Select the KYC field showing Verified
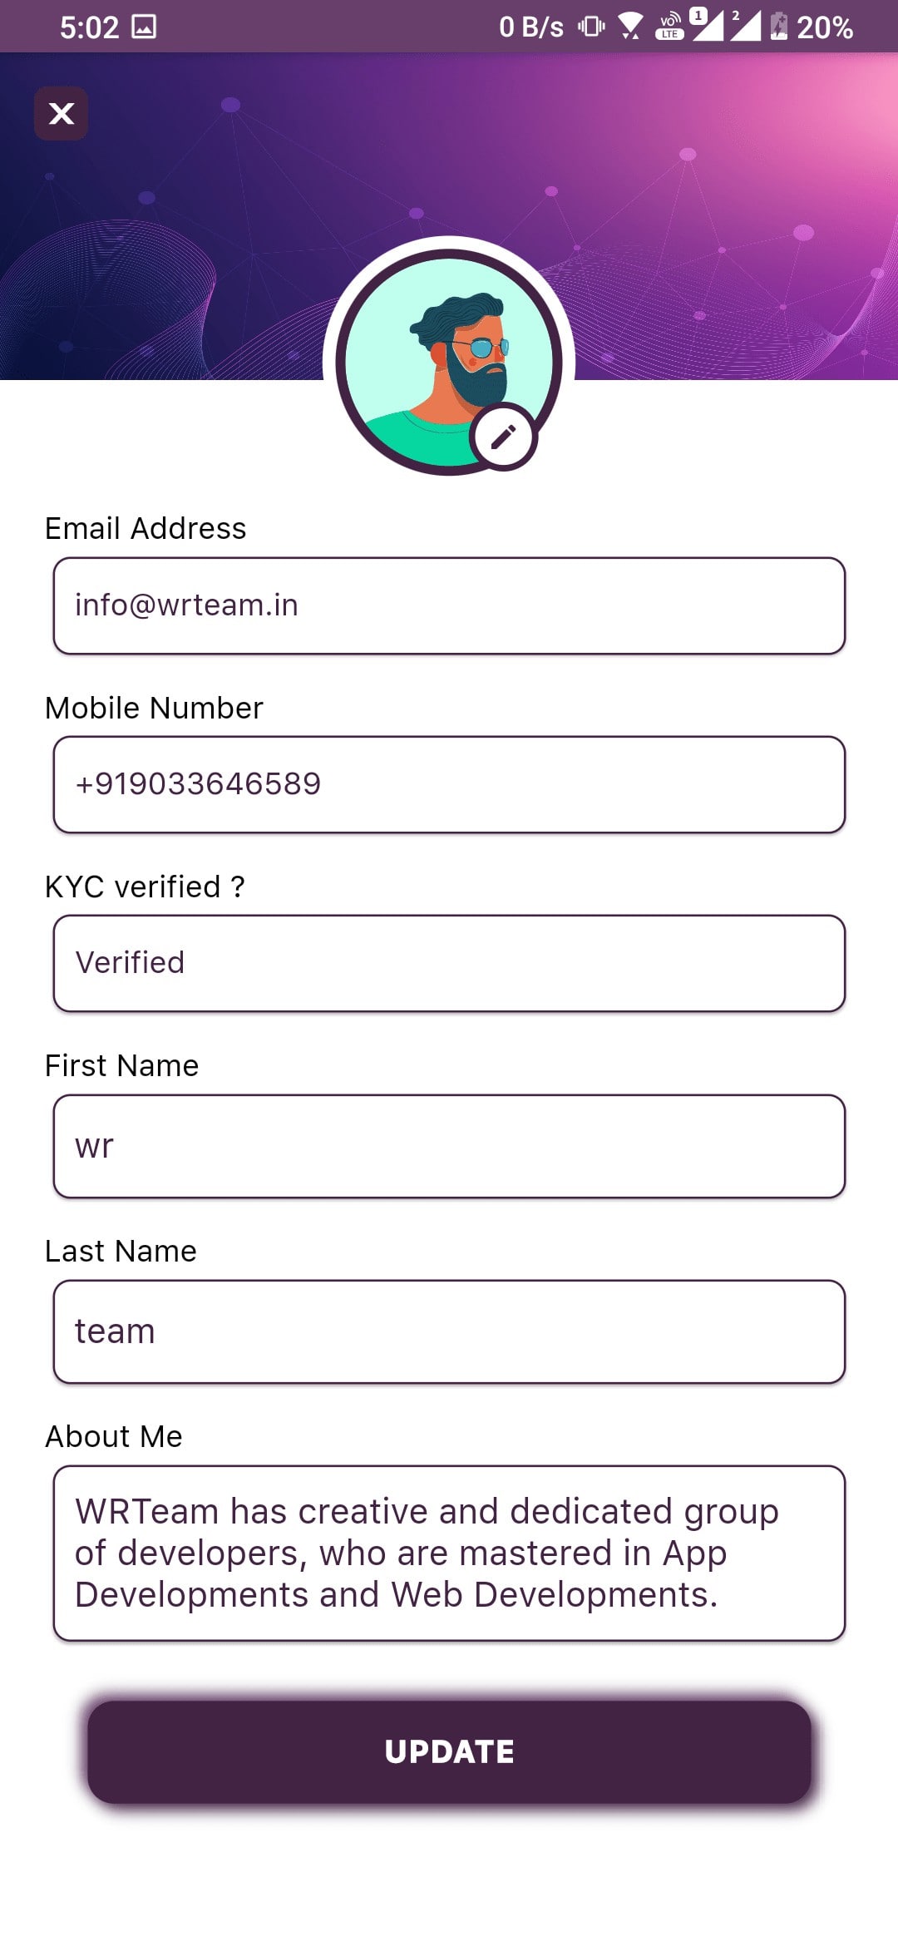 tap(449, 963)
